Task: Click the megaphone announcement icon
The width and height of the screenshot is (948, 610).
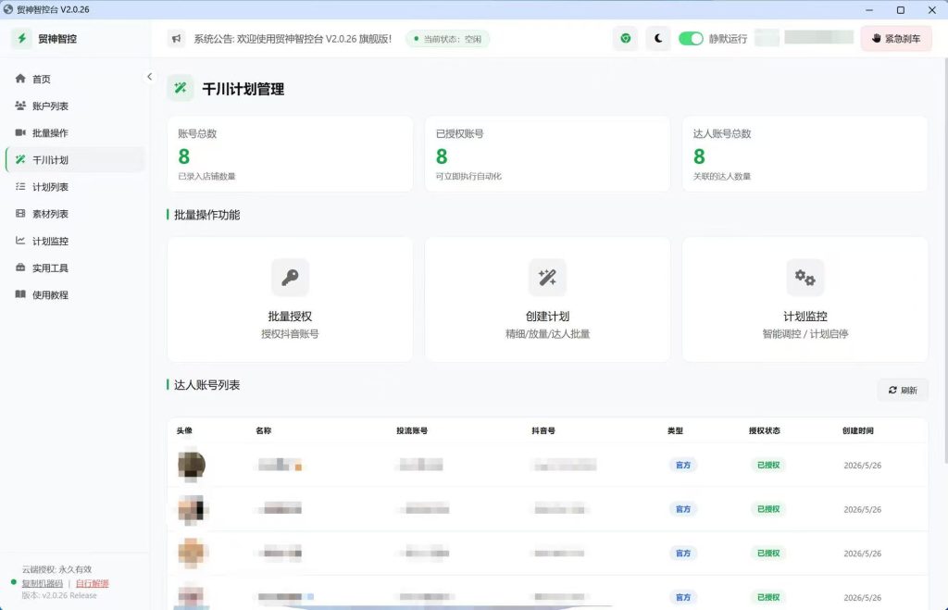Action: (176, 39)
